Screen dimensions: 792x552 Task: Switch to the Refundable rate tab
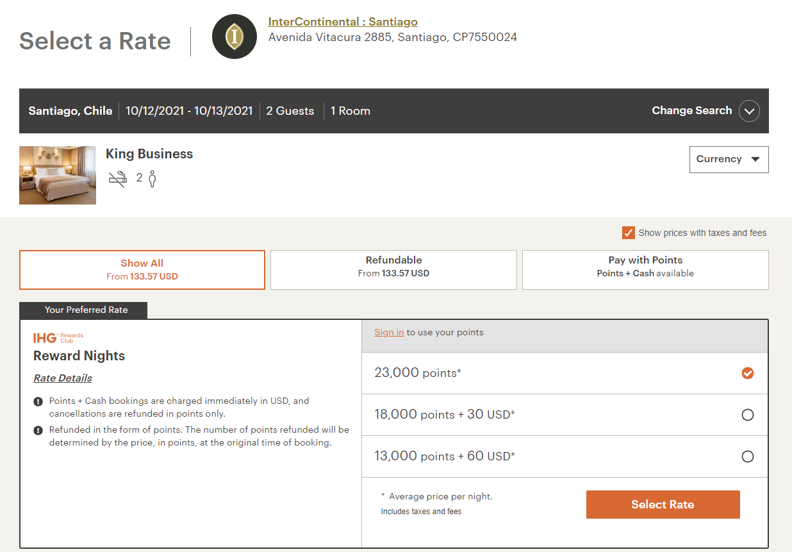(393, 270)
